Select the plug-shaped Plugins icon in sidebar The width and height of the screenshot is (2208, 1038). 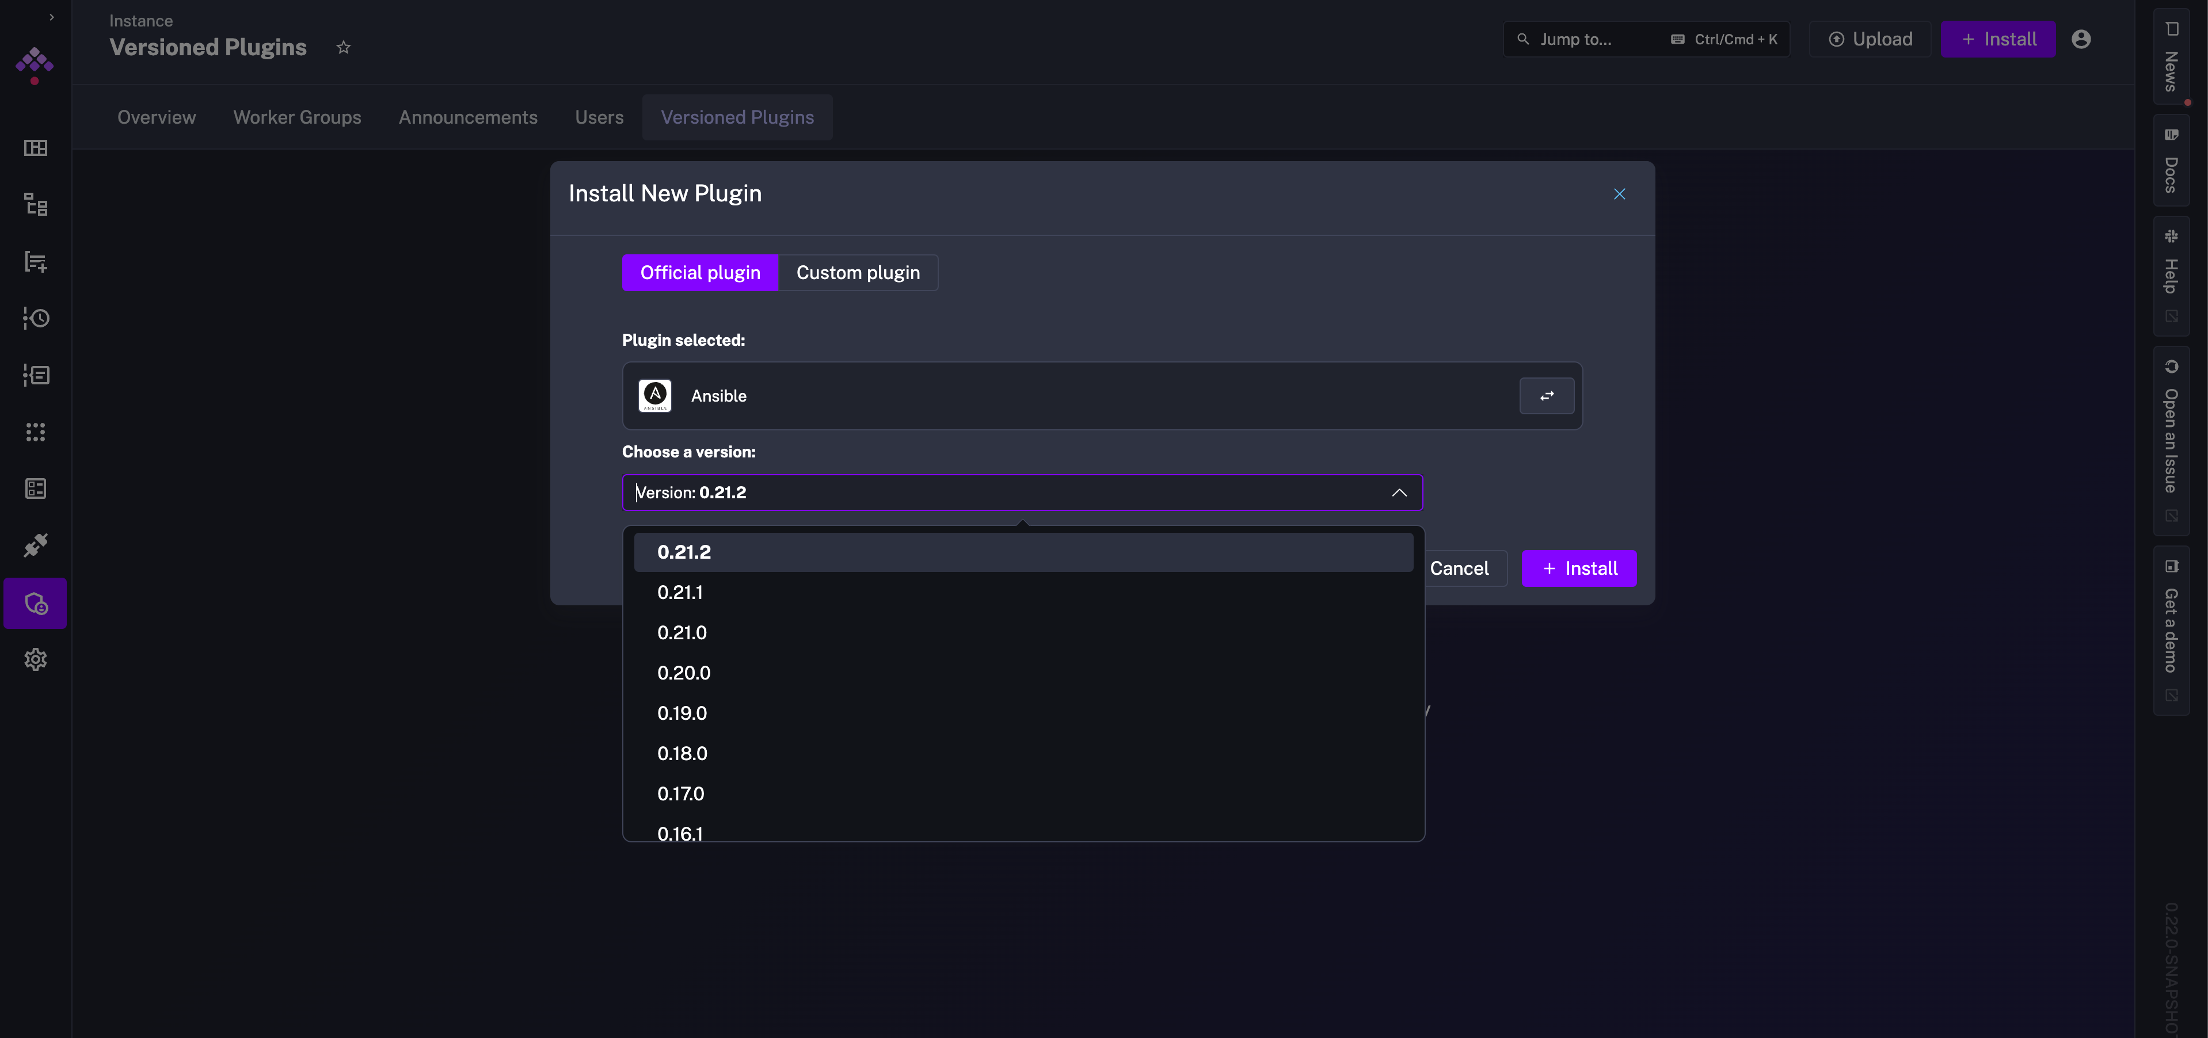point(35,544)
